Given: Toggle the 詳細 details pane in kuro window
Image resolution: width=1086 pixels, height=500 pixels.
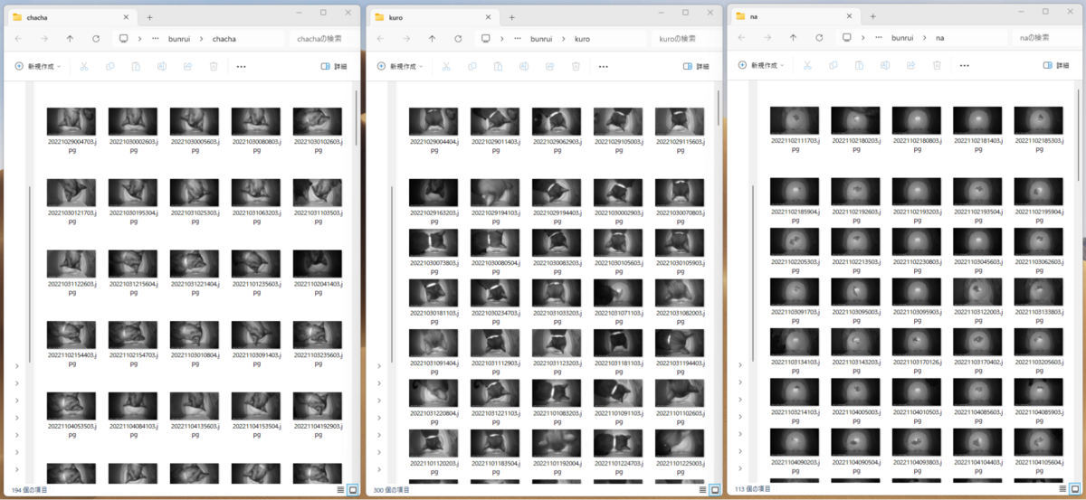Looking at the screenshot, I should [695, 66].
